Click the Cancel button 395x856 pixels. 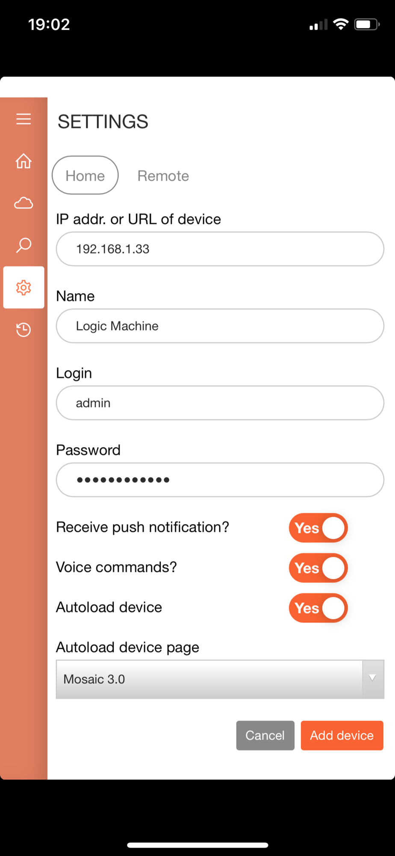click(265, 735)
